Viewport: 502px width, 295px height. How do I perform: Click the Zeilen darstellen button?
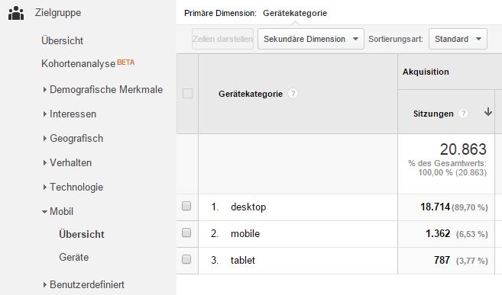tap(223, 39)
